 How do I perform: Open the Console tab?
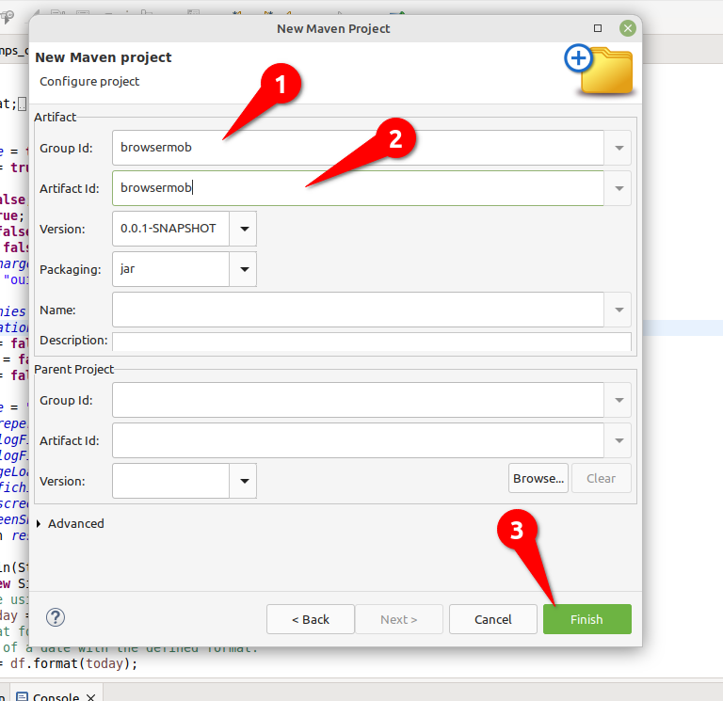56,695
